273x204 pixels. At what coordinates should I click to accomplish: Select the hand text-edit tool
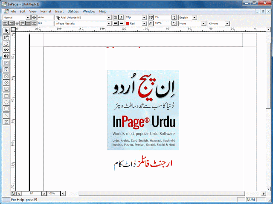click(6, 37)
